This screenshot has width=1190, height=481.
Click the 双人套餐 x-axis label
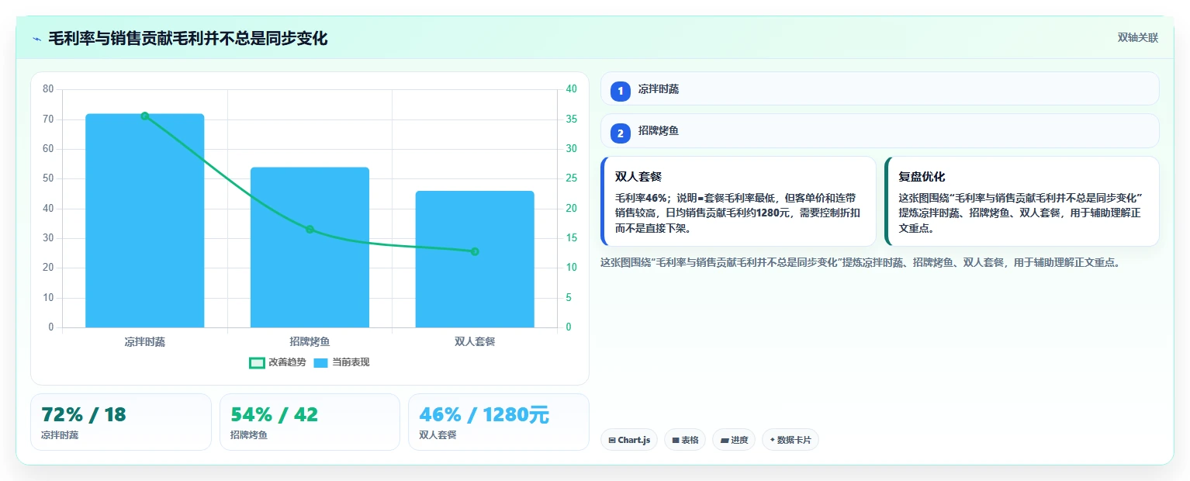click(x=475, y=341)
